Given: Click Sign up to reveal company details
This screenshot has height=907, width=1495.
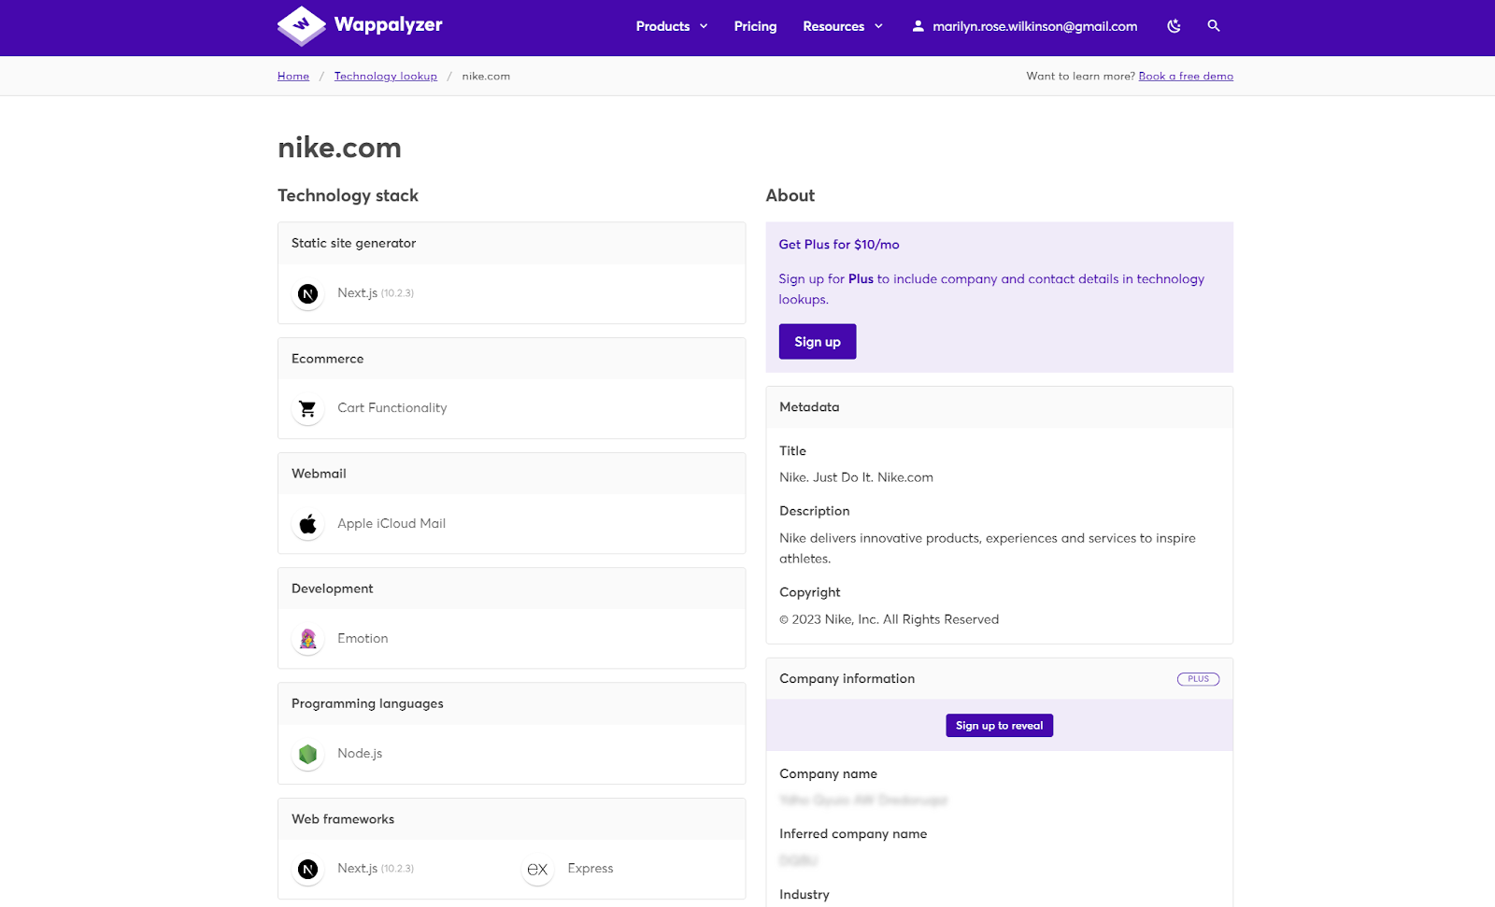Looking at the screenshot, I should [x=999, y=725].
